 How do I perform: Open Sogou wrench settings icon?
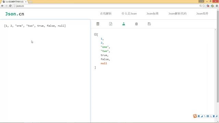pos(217,116)
